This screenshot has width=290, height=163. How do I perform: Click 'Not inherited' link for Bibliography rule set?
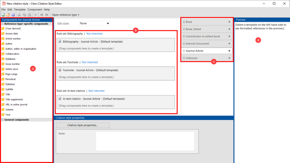pos(94,34)
